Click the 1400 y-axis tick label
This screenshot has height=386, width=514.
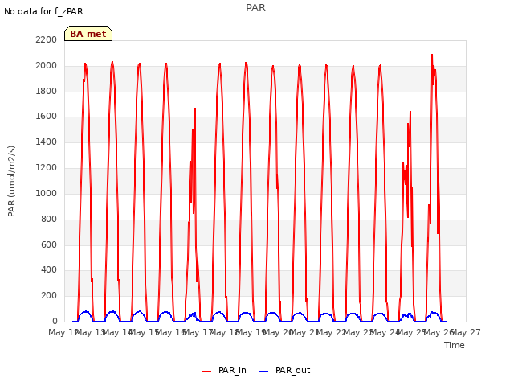click(x=47, y=142)
